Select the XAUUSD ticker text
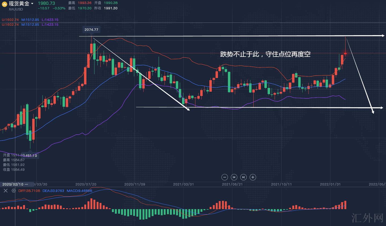386x226 pixels. (16, 9)
